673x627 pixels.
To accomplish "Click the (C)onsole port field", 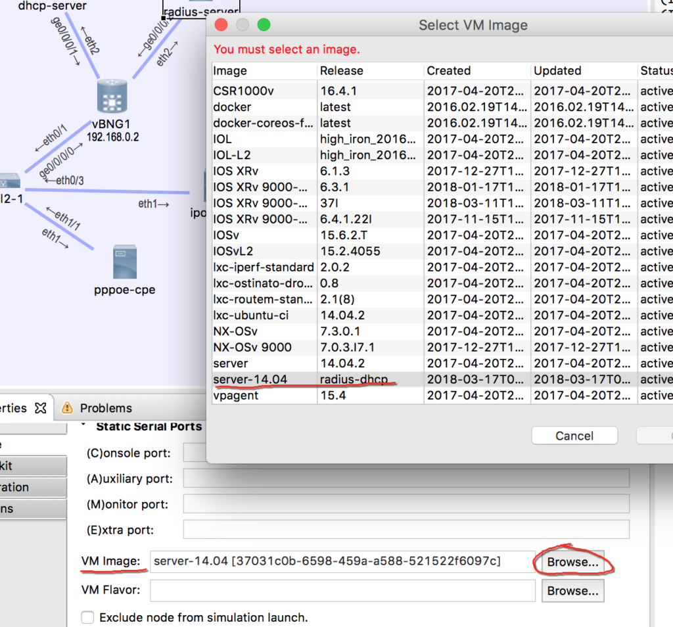I will [x=195, y=453].
